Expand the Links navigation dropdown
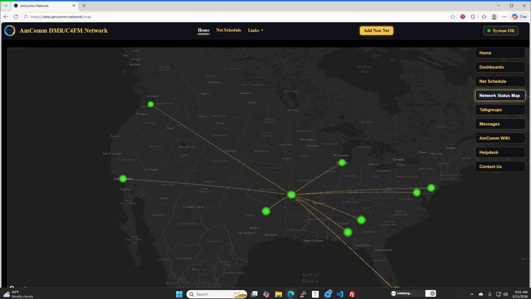 (255, 30)
